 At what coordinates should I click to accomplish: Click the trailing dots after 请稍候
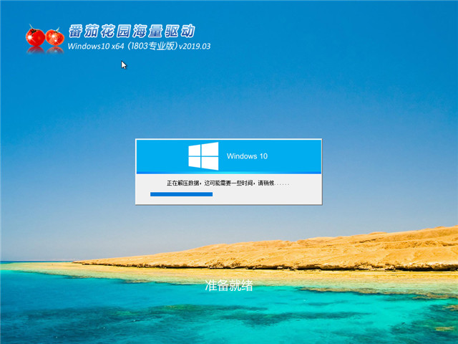[283, 184]
